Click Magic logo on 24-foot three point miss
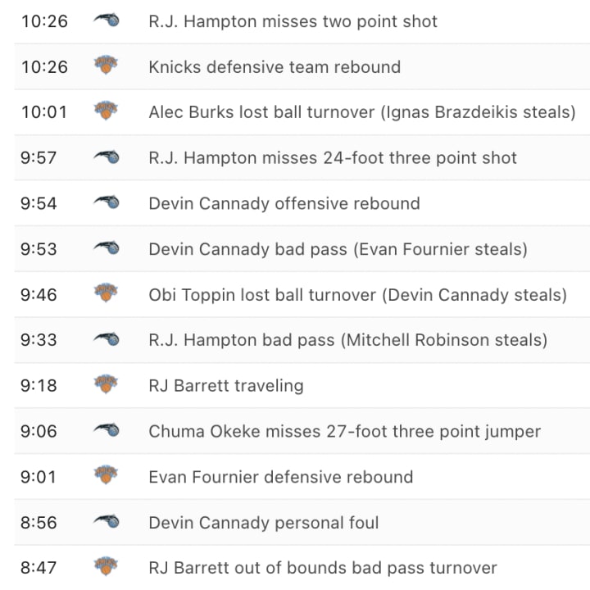This screenshot has height=590, width=590. tap(106, 157)
